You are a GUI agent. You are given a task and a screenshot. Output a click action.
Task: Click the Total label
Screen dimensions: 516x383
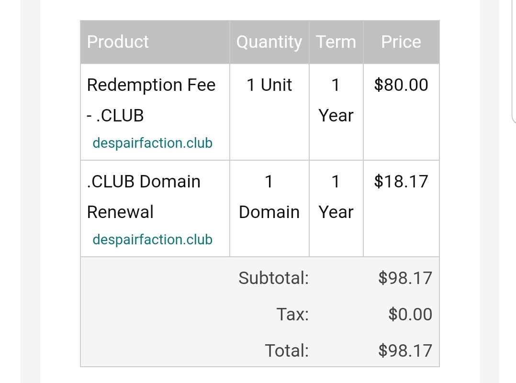pyautogui.click(x=287, y=351)
